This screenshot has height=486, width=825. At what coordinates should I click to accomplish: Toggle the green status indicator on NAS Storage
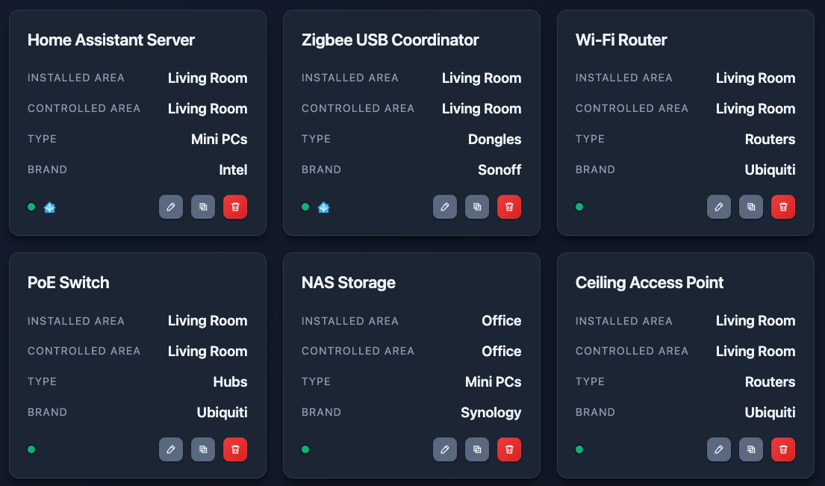pyautogui.click(x=305, y=449)
